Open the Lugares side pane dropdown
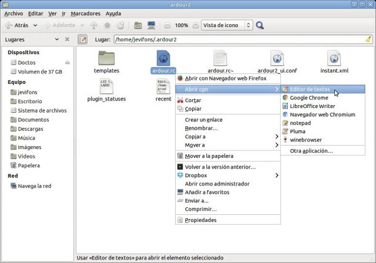 (x=57, y=40)
